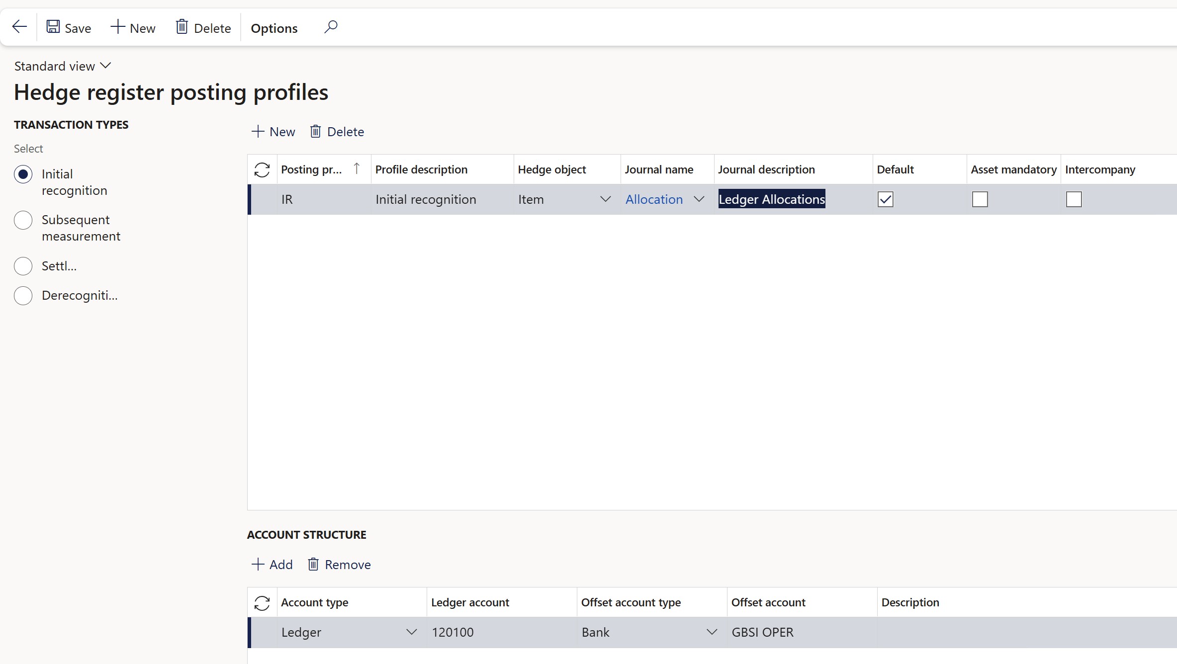Screen dimensions: 1177x664
Task: Click the Ledger row selector in account structure
Action: (262, 632)
